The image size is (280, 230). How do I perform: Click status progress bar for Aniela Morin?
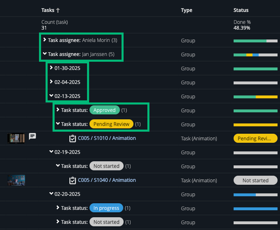(255, 41)
